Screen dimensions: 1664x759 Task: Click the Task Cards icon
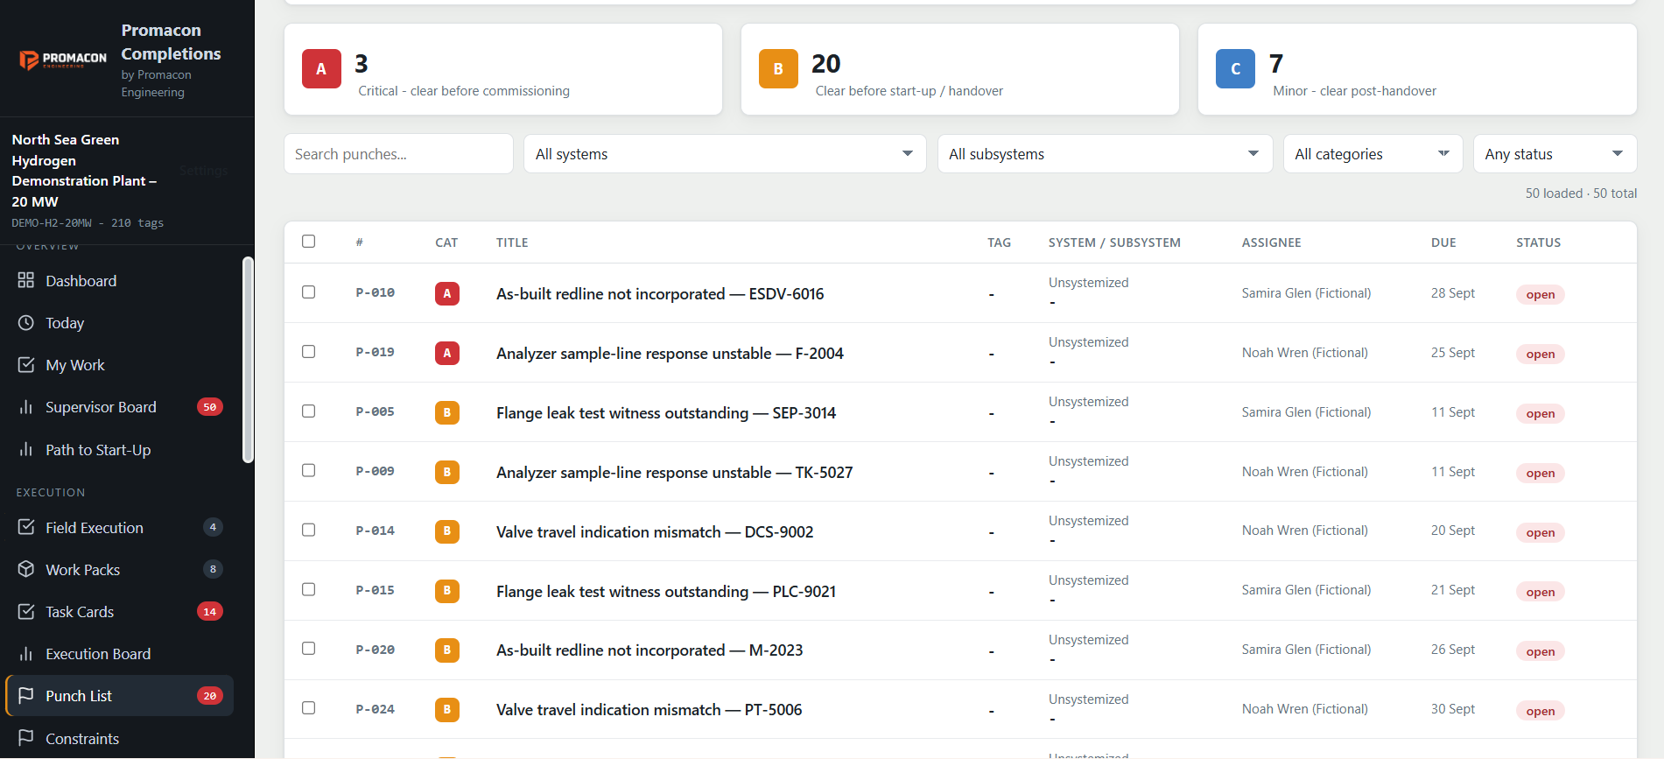[26, 611]
